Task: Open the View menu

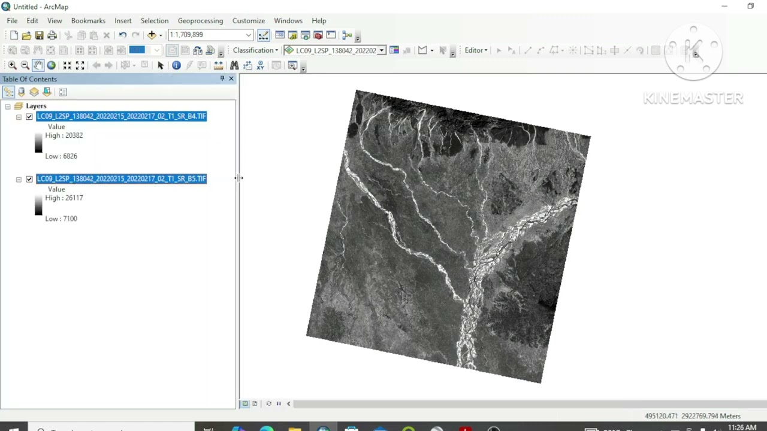Action: click(x=55, y=20)
